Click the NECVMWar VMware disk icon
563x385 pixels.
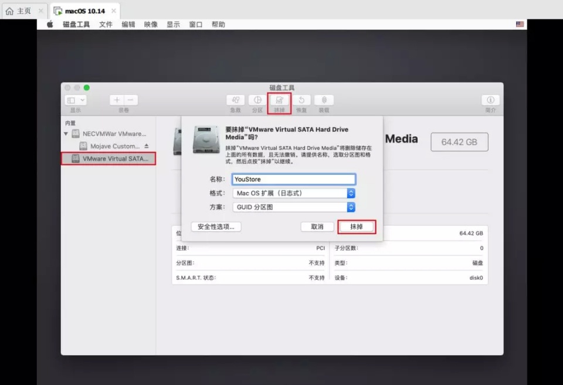click(x=76, y=134)
